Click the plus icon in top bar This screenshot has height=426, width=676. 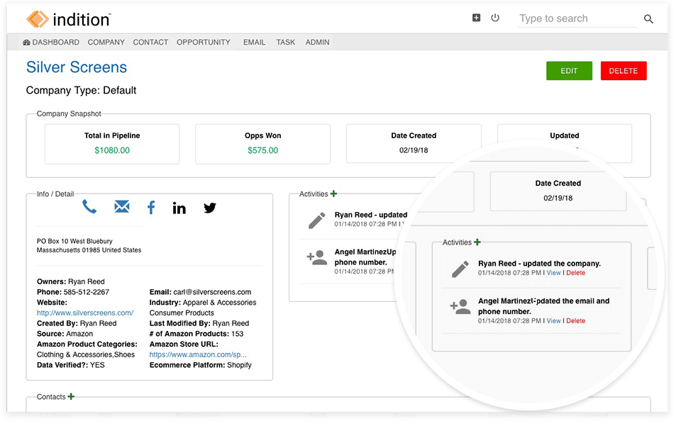point(477,18)
